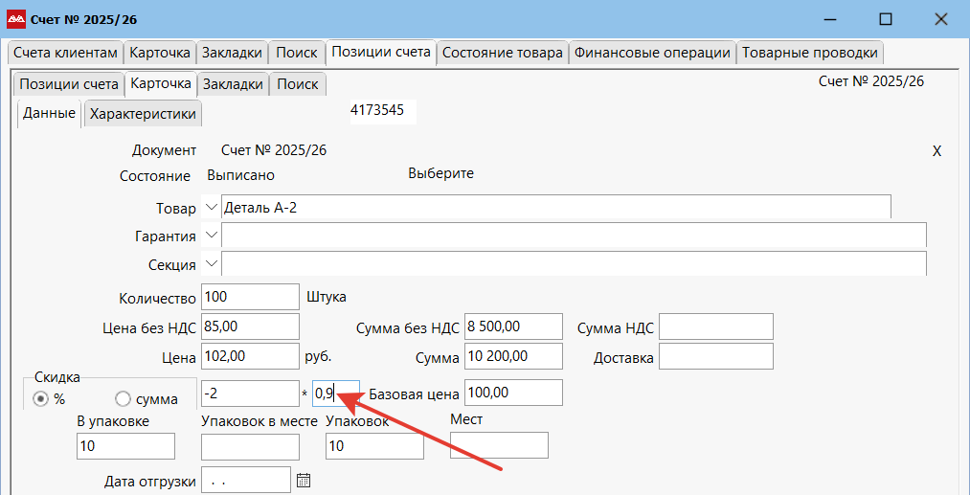Viewport: 970px width, 495px height.
Task: Open the Товарные проводки tab
Action: coord(809,53)
